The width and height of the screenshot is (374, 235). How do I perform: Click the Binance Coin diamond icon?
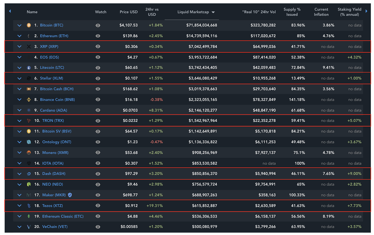point(29,100)
